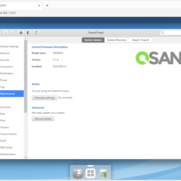Open a new browser tab

(47, 6)
